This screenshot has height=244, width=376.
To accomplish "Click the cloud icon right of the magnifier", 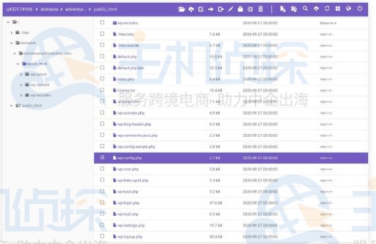I will 316,9.
